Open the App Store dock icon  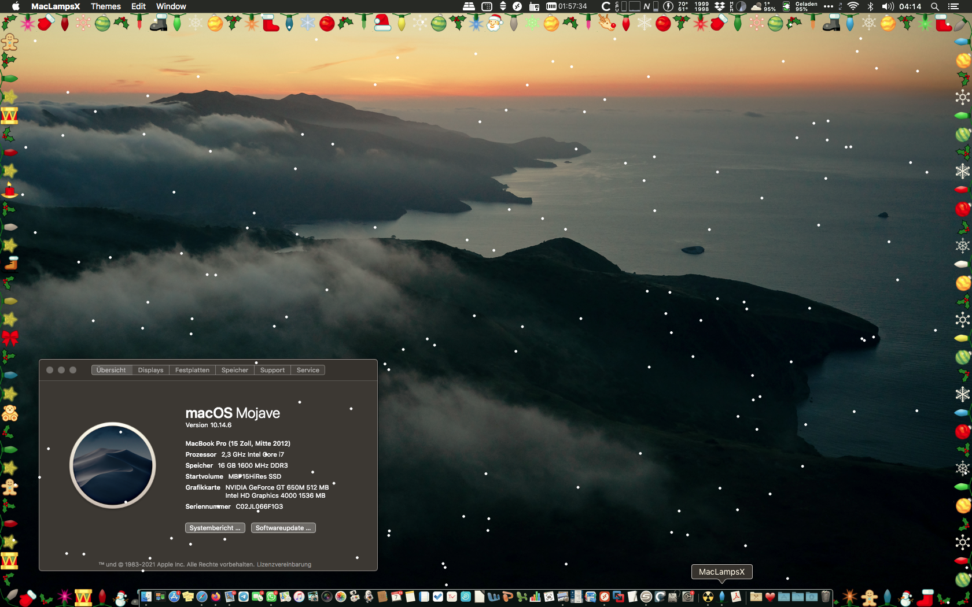point(174,597)
